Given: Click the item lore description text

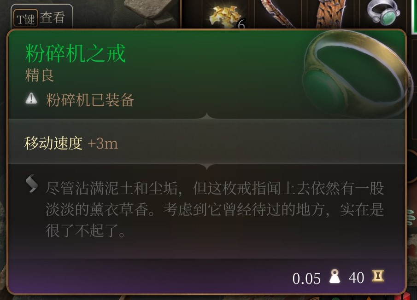Looking at the screenshot, I should click(214, 210).
